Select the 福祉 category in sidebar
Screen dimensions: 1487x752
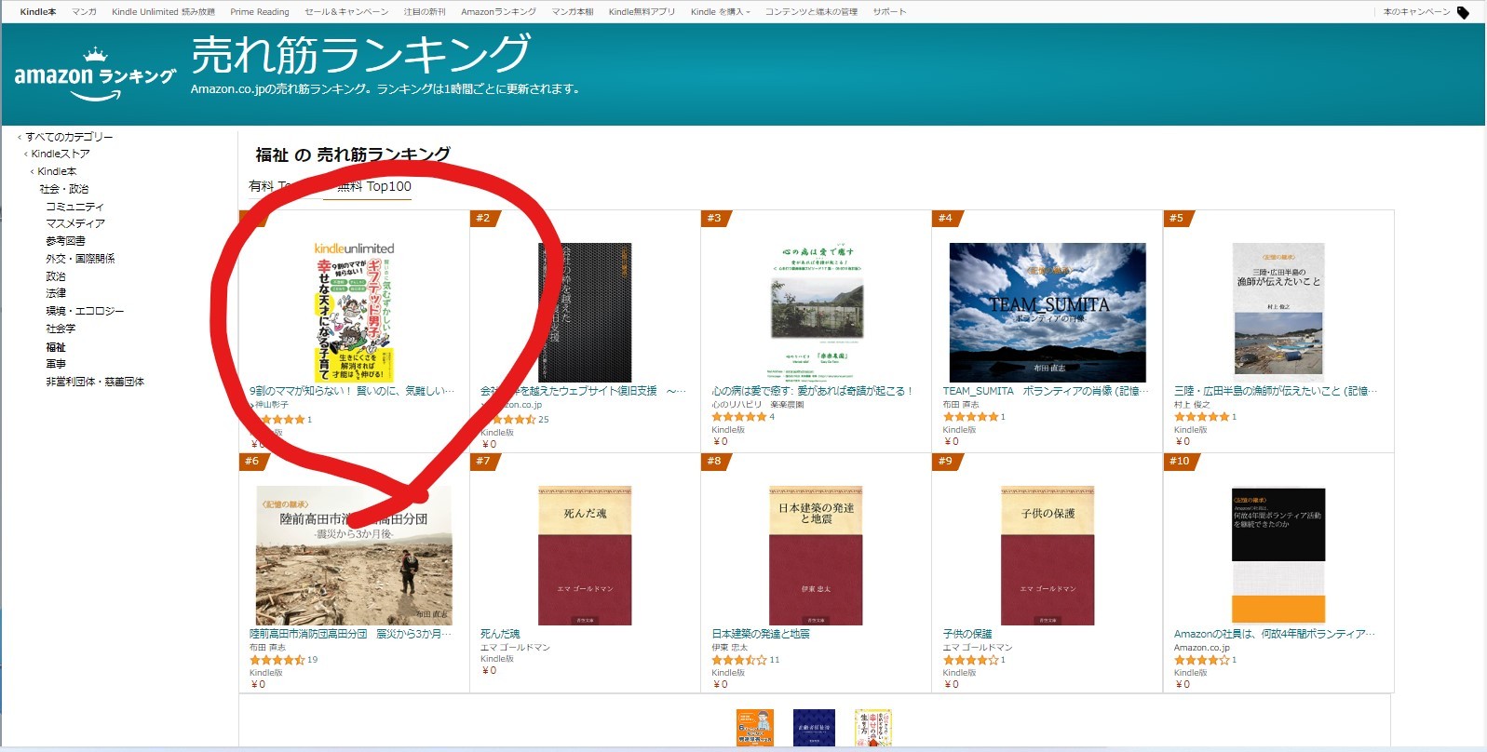[56, 347]
